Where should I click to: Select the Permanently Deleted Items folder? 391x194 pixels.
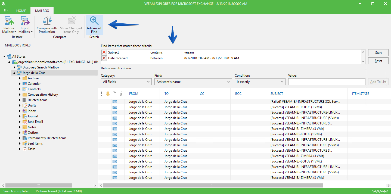[44, 138]
